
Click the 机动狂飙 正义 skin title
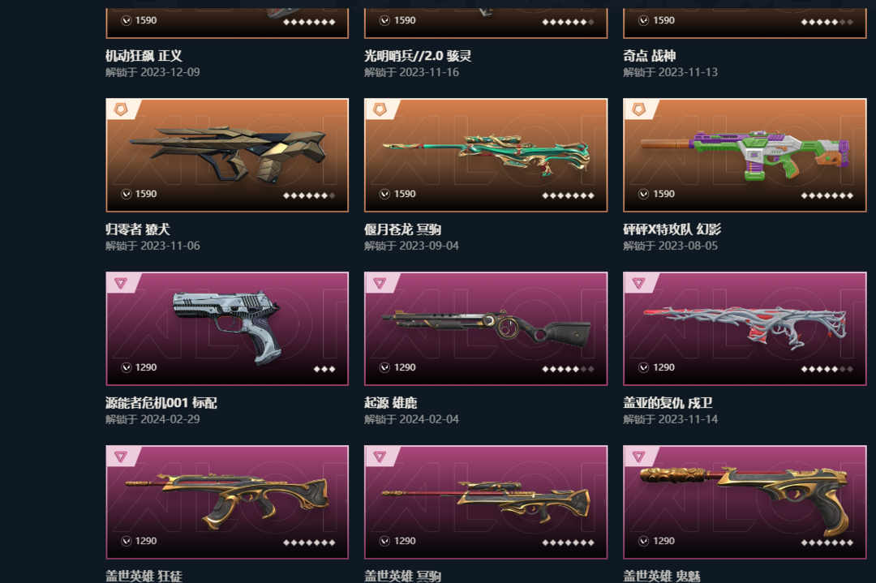click(144, 56)
